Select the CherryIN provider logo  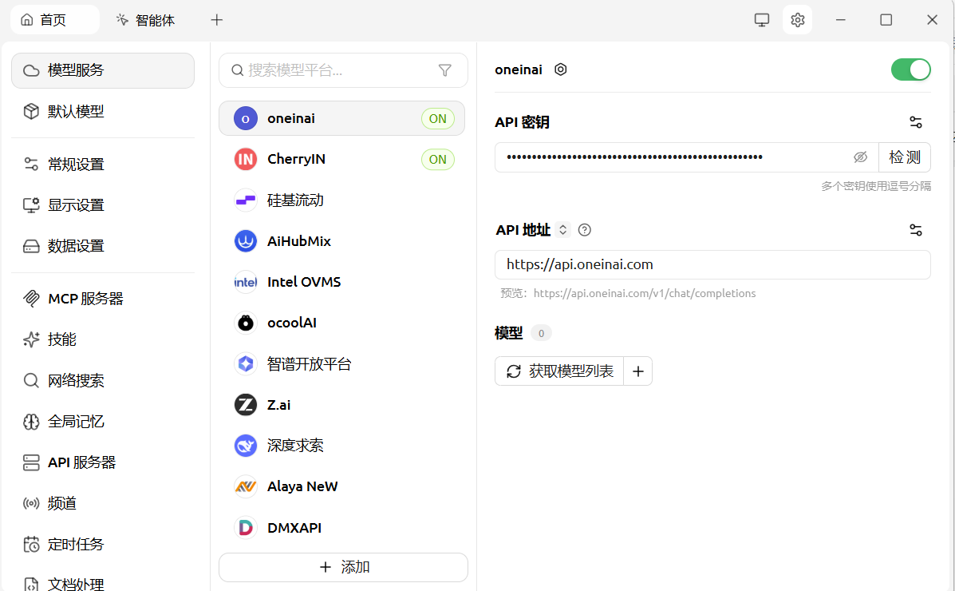246,159
